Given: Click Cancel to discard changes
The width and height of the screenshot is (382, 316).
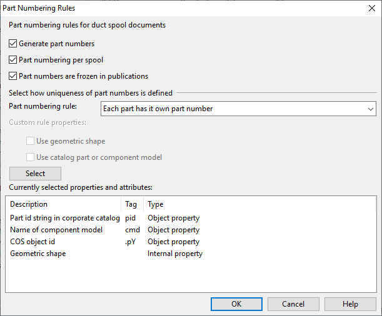Looking at the screenshot, I should (293, 304).
